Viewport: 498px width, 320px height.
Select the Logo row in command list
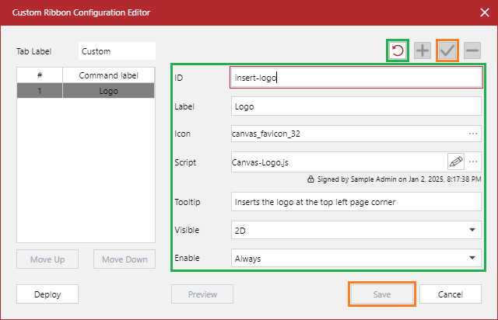point(86,90)
